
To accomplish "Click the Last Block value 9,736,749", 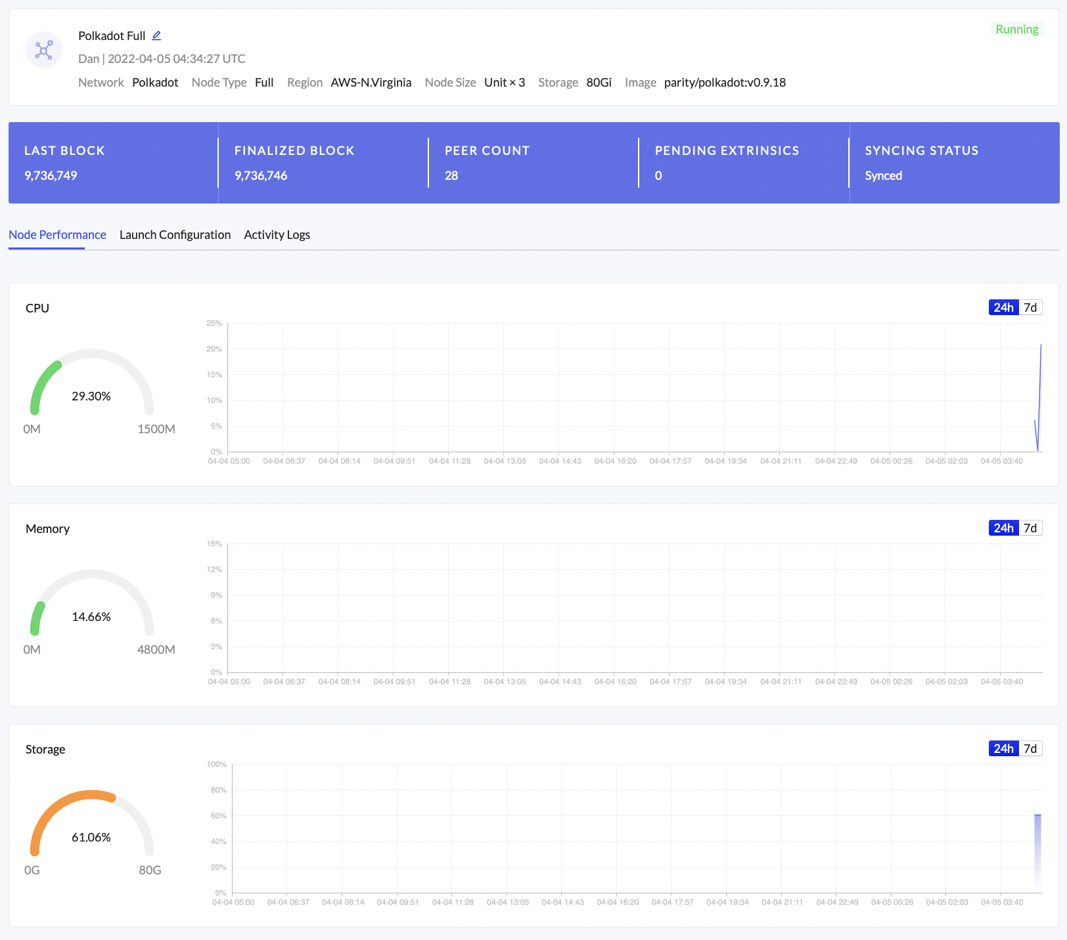I will click(51, 176).
